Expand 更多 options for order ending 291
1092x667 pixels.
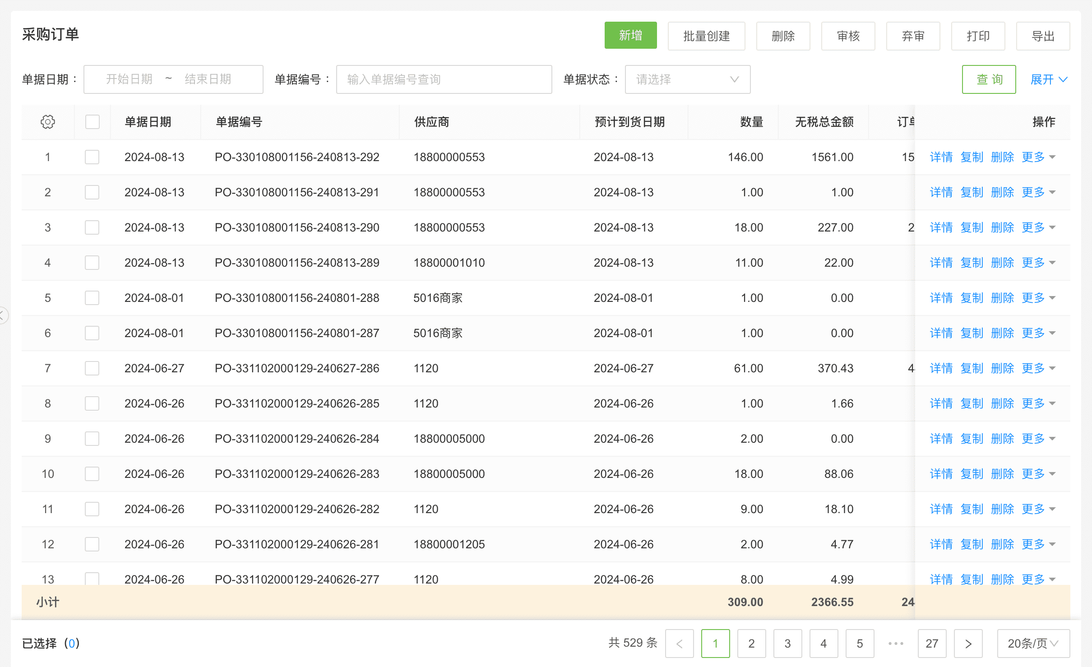click(x=1038, y=192)
